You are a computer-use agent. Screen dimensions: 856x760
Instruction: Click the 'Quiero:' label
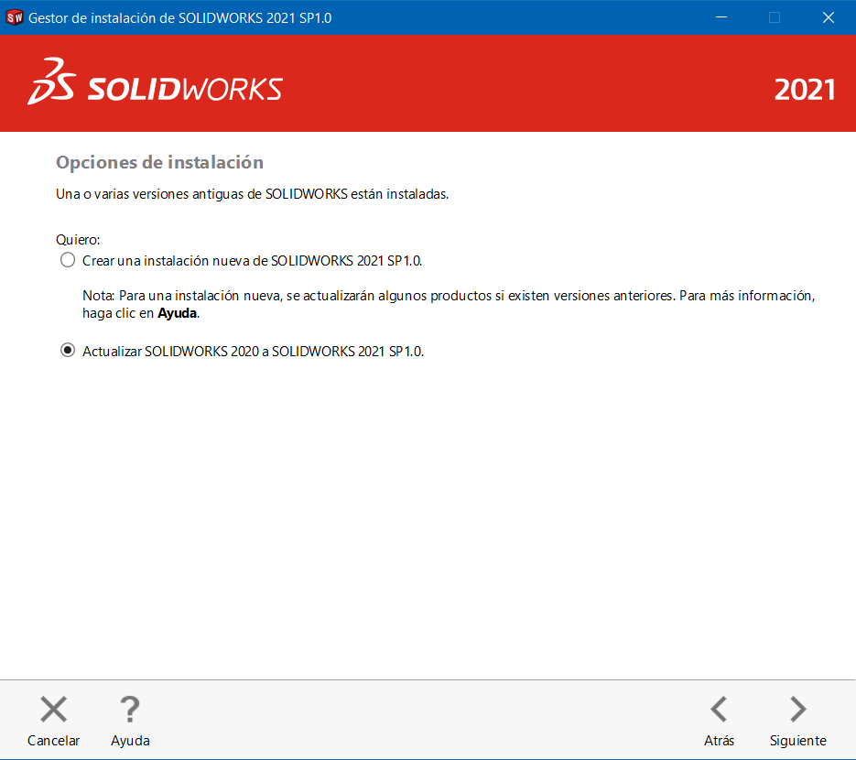(x=78, y=240)
